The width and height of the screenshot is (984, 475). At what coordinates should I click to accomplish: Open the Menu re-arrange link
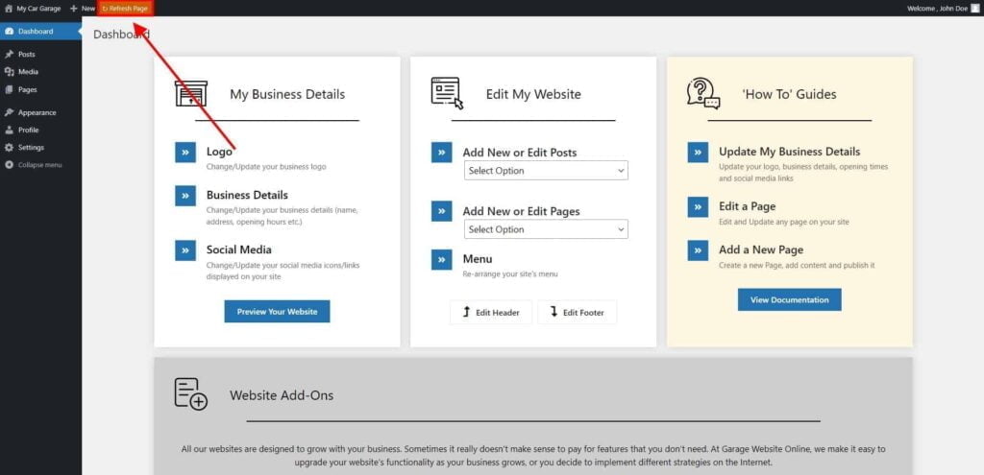point(478,259)
